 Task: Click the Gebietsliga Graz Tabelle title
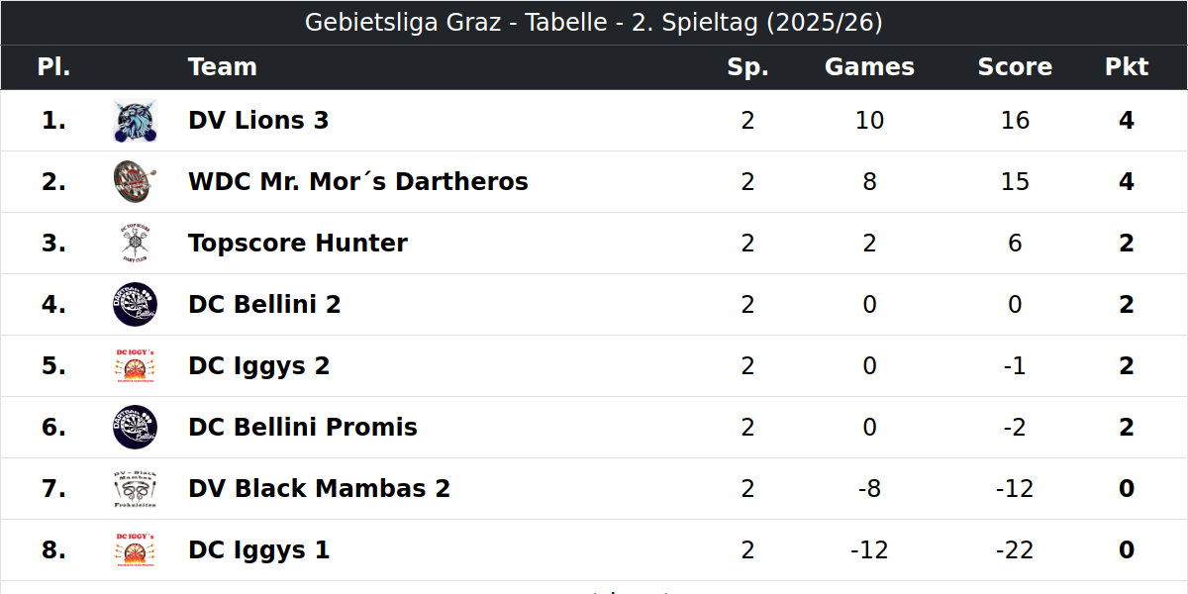click(594, 23)
